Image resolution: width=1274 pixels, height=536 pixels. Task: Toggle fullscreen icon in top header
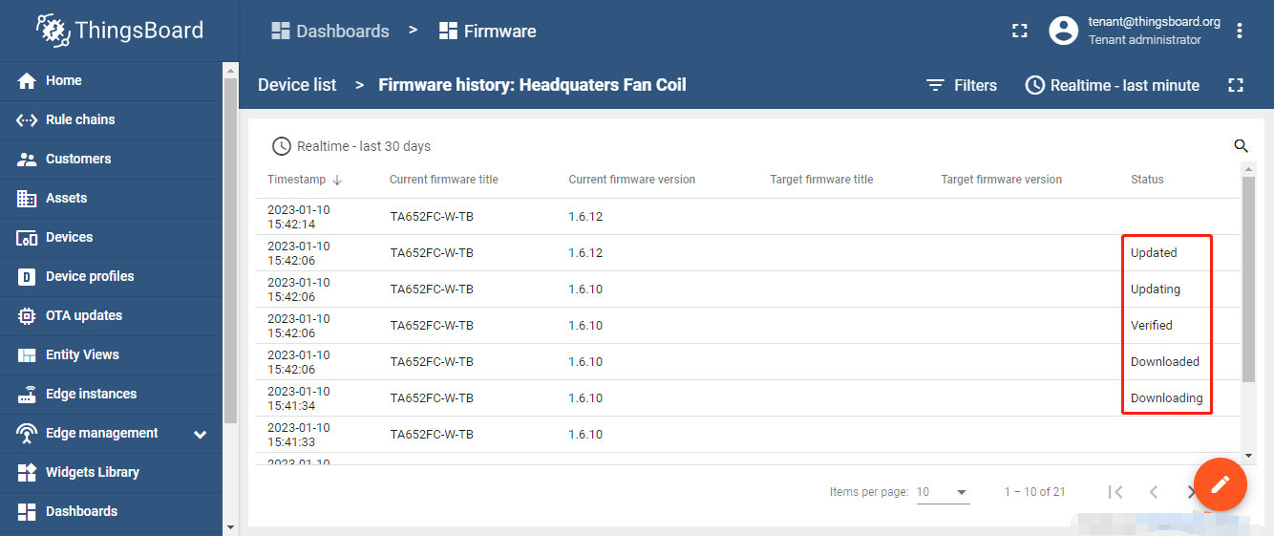tap(1020, 31)
